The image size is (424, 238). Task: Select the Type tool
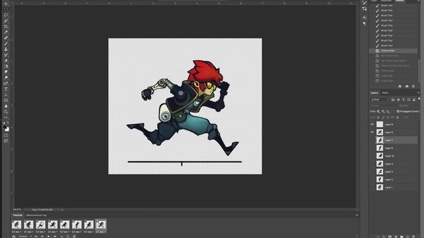click(6, 89)
